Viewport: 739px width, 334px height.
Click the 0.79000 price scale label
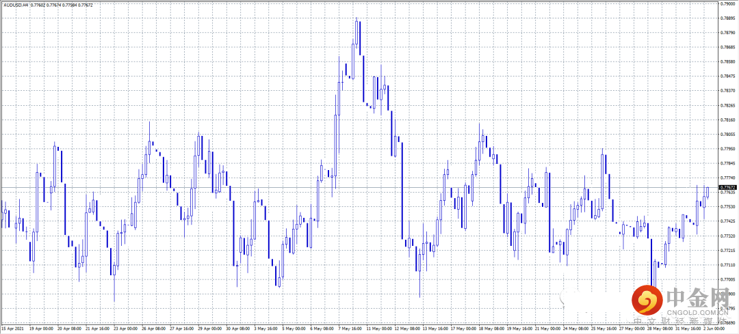click(729, 3)
